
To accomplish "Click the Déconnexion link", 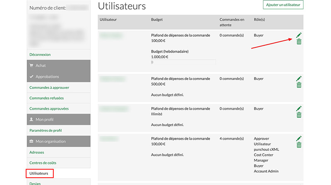I will click(40, 54).
